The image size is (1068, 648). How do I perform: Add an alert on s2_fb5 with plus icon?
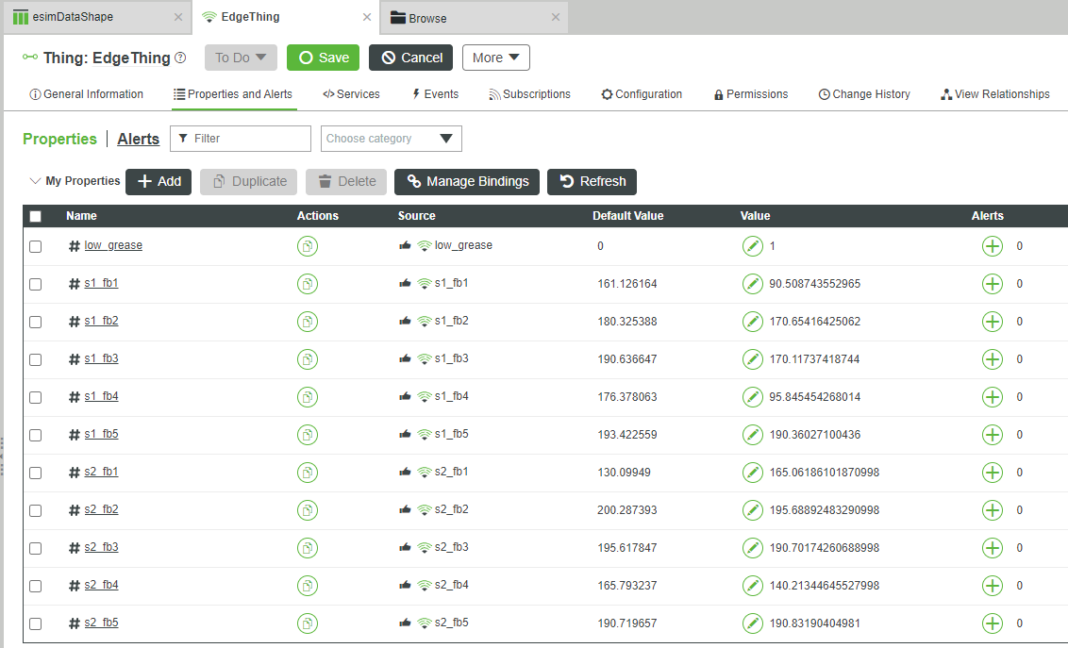(x=992, y=623)
